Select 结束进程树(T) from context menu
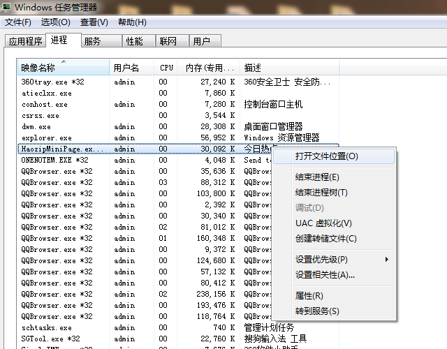 click(321, 193)
